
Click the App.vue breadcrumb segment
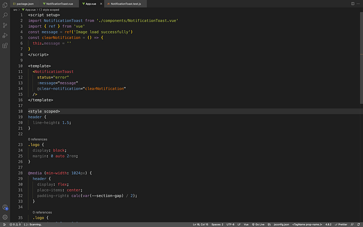(x=29, y=10)
